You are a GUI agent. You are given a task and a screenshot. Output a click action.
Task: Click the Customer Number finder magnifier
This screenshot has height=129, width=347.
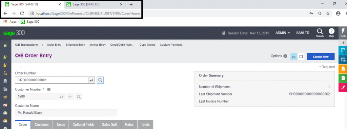79,97
